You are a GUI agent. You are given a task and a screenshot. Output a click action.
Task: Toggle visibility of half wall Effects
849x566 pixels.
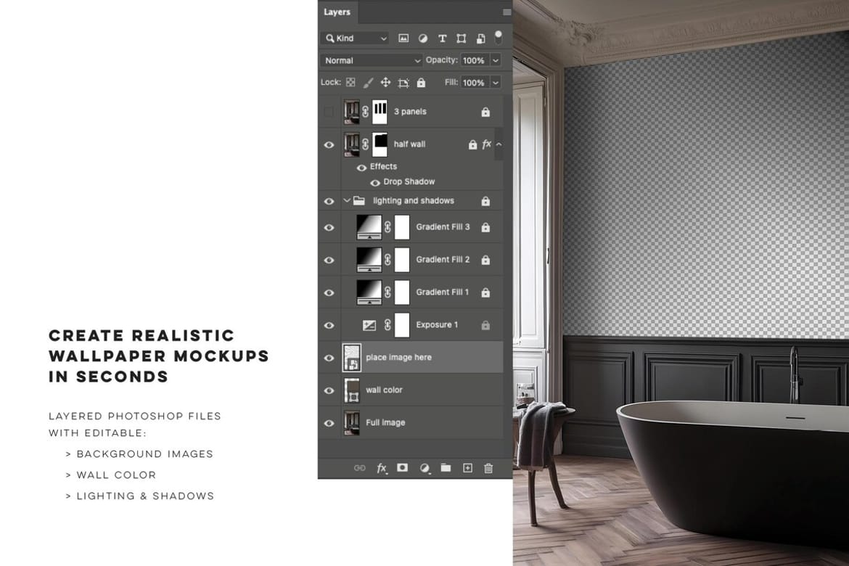(361, 168)
